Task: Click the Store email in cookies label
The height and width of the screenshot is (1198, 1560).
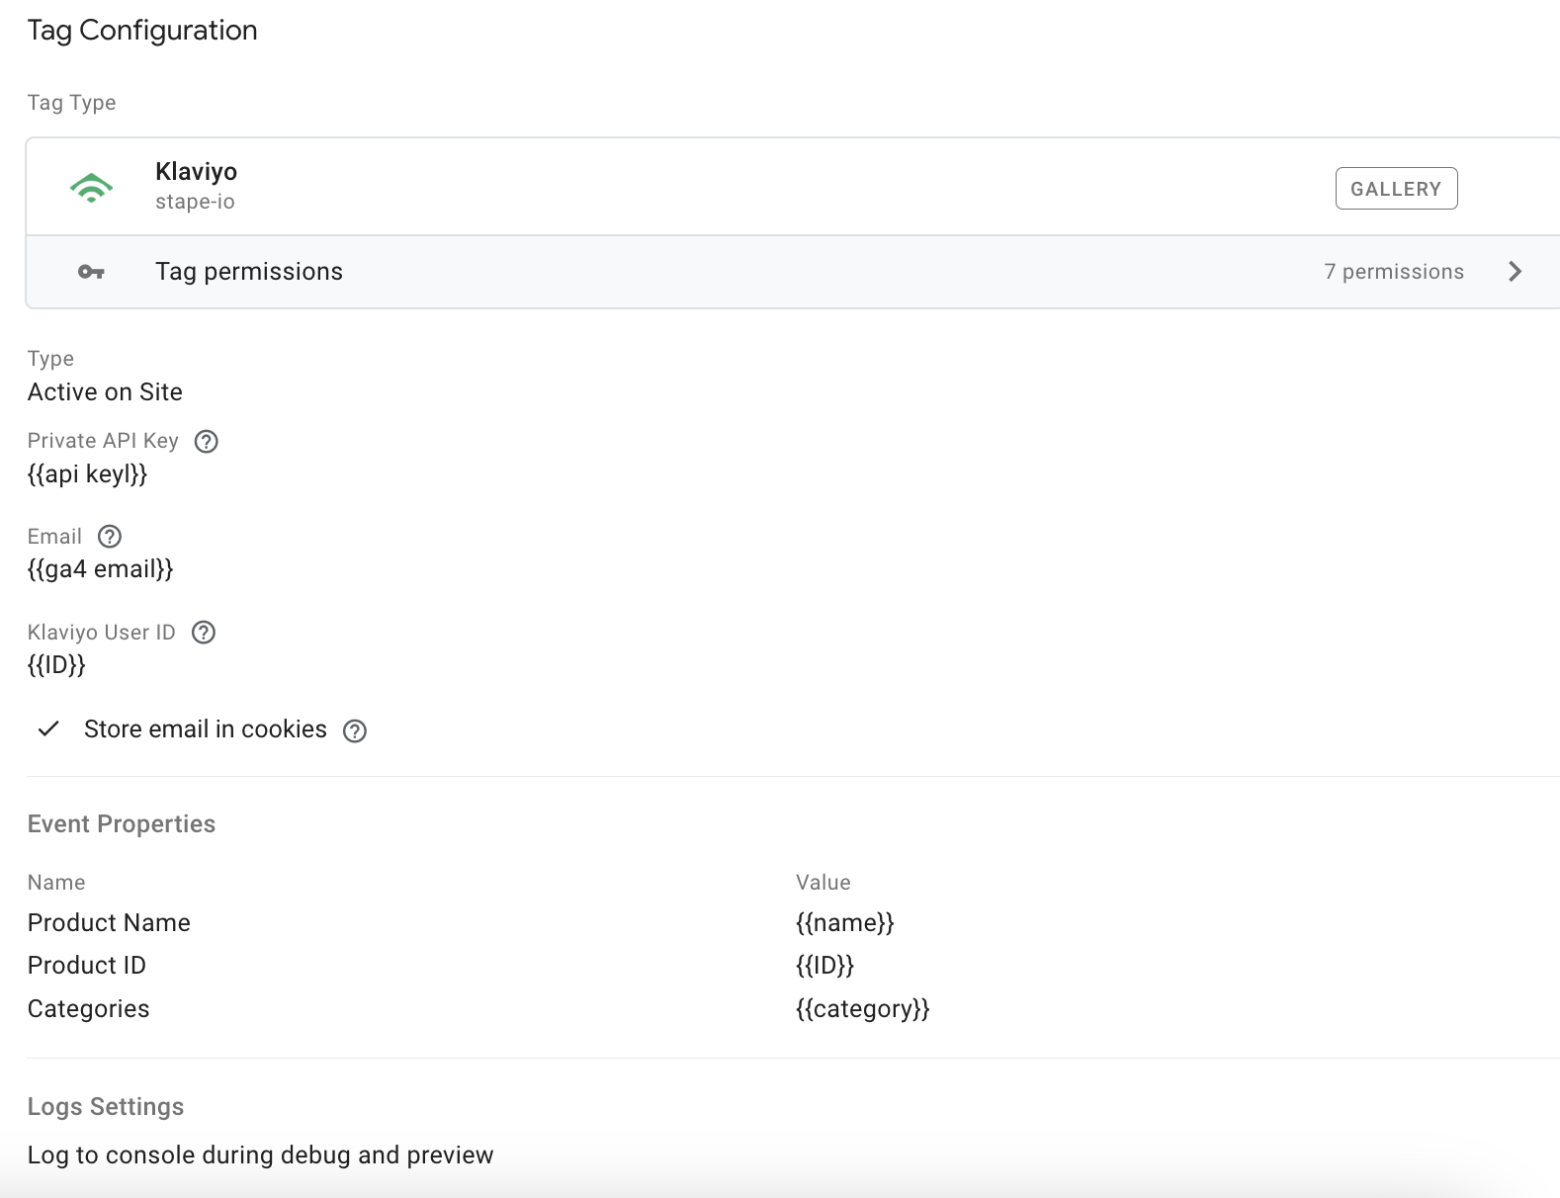Action: (x=206, y=729)
